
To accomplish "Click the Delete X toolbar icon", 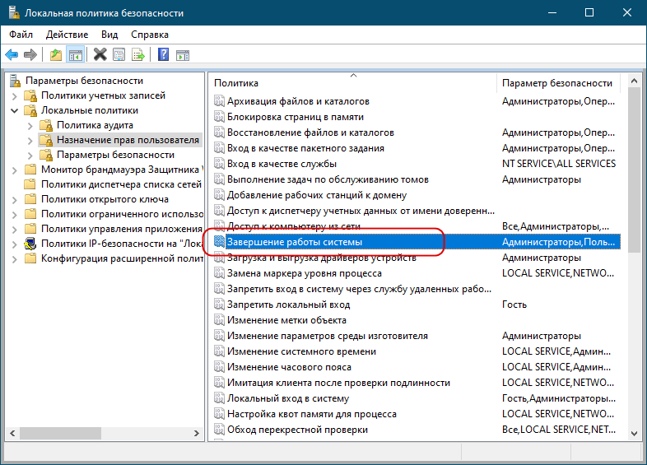I will [100, 54].
